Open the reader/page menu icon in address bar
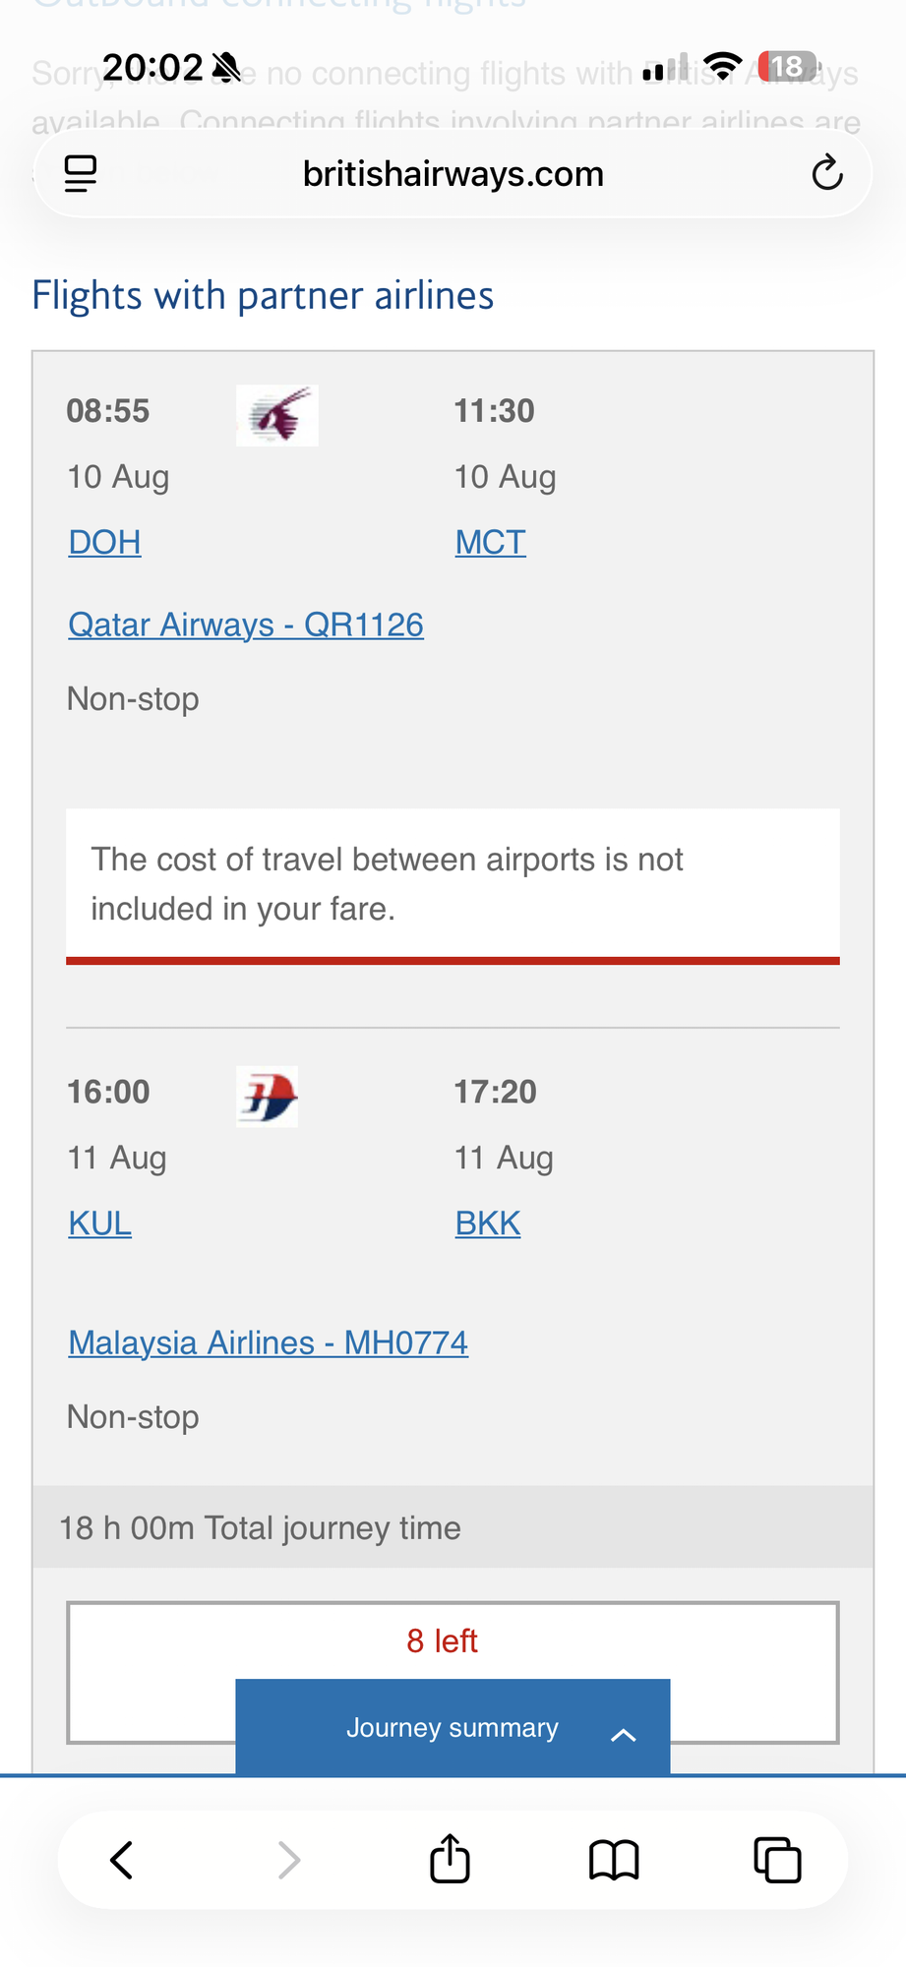906x1967 pixels. (81, 174)
